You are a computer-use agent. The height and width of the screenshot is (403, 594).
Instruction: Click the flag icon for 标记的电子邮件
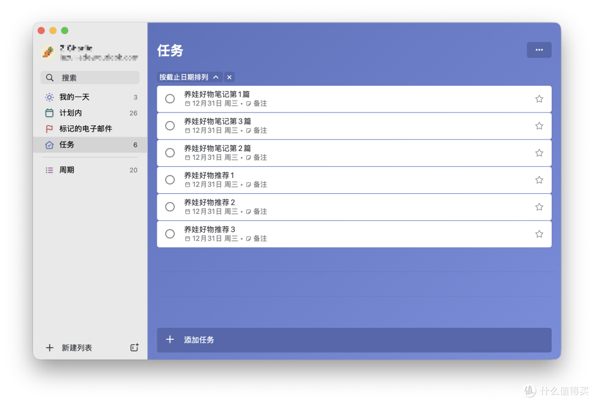[x=50, y=129]
